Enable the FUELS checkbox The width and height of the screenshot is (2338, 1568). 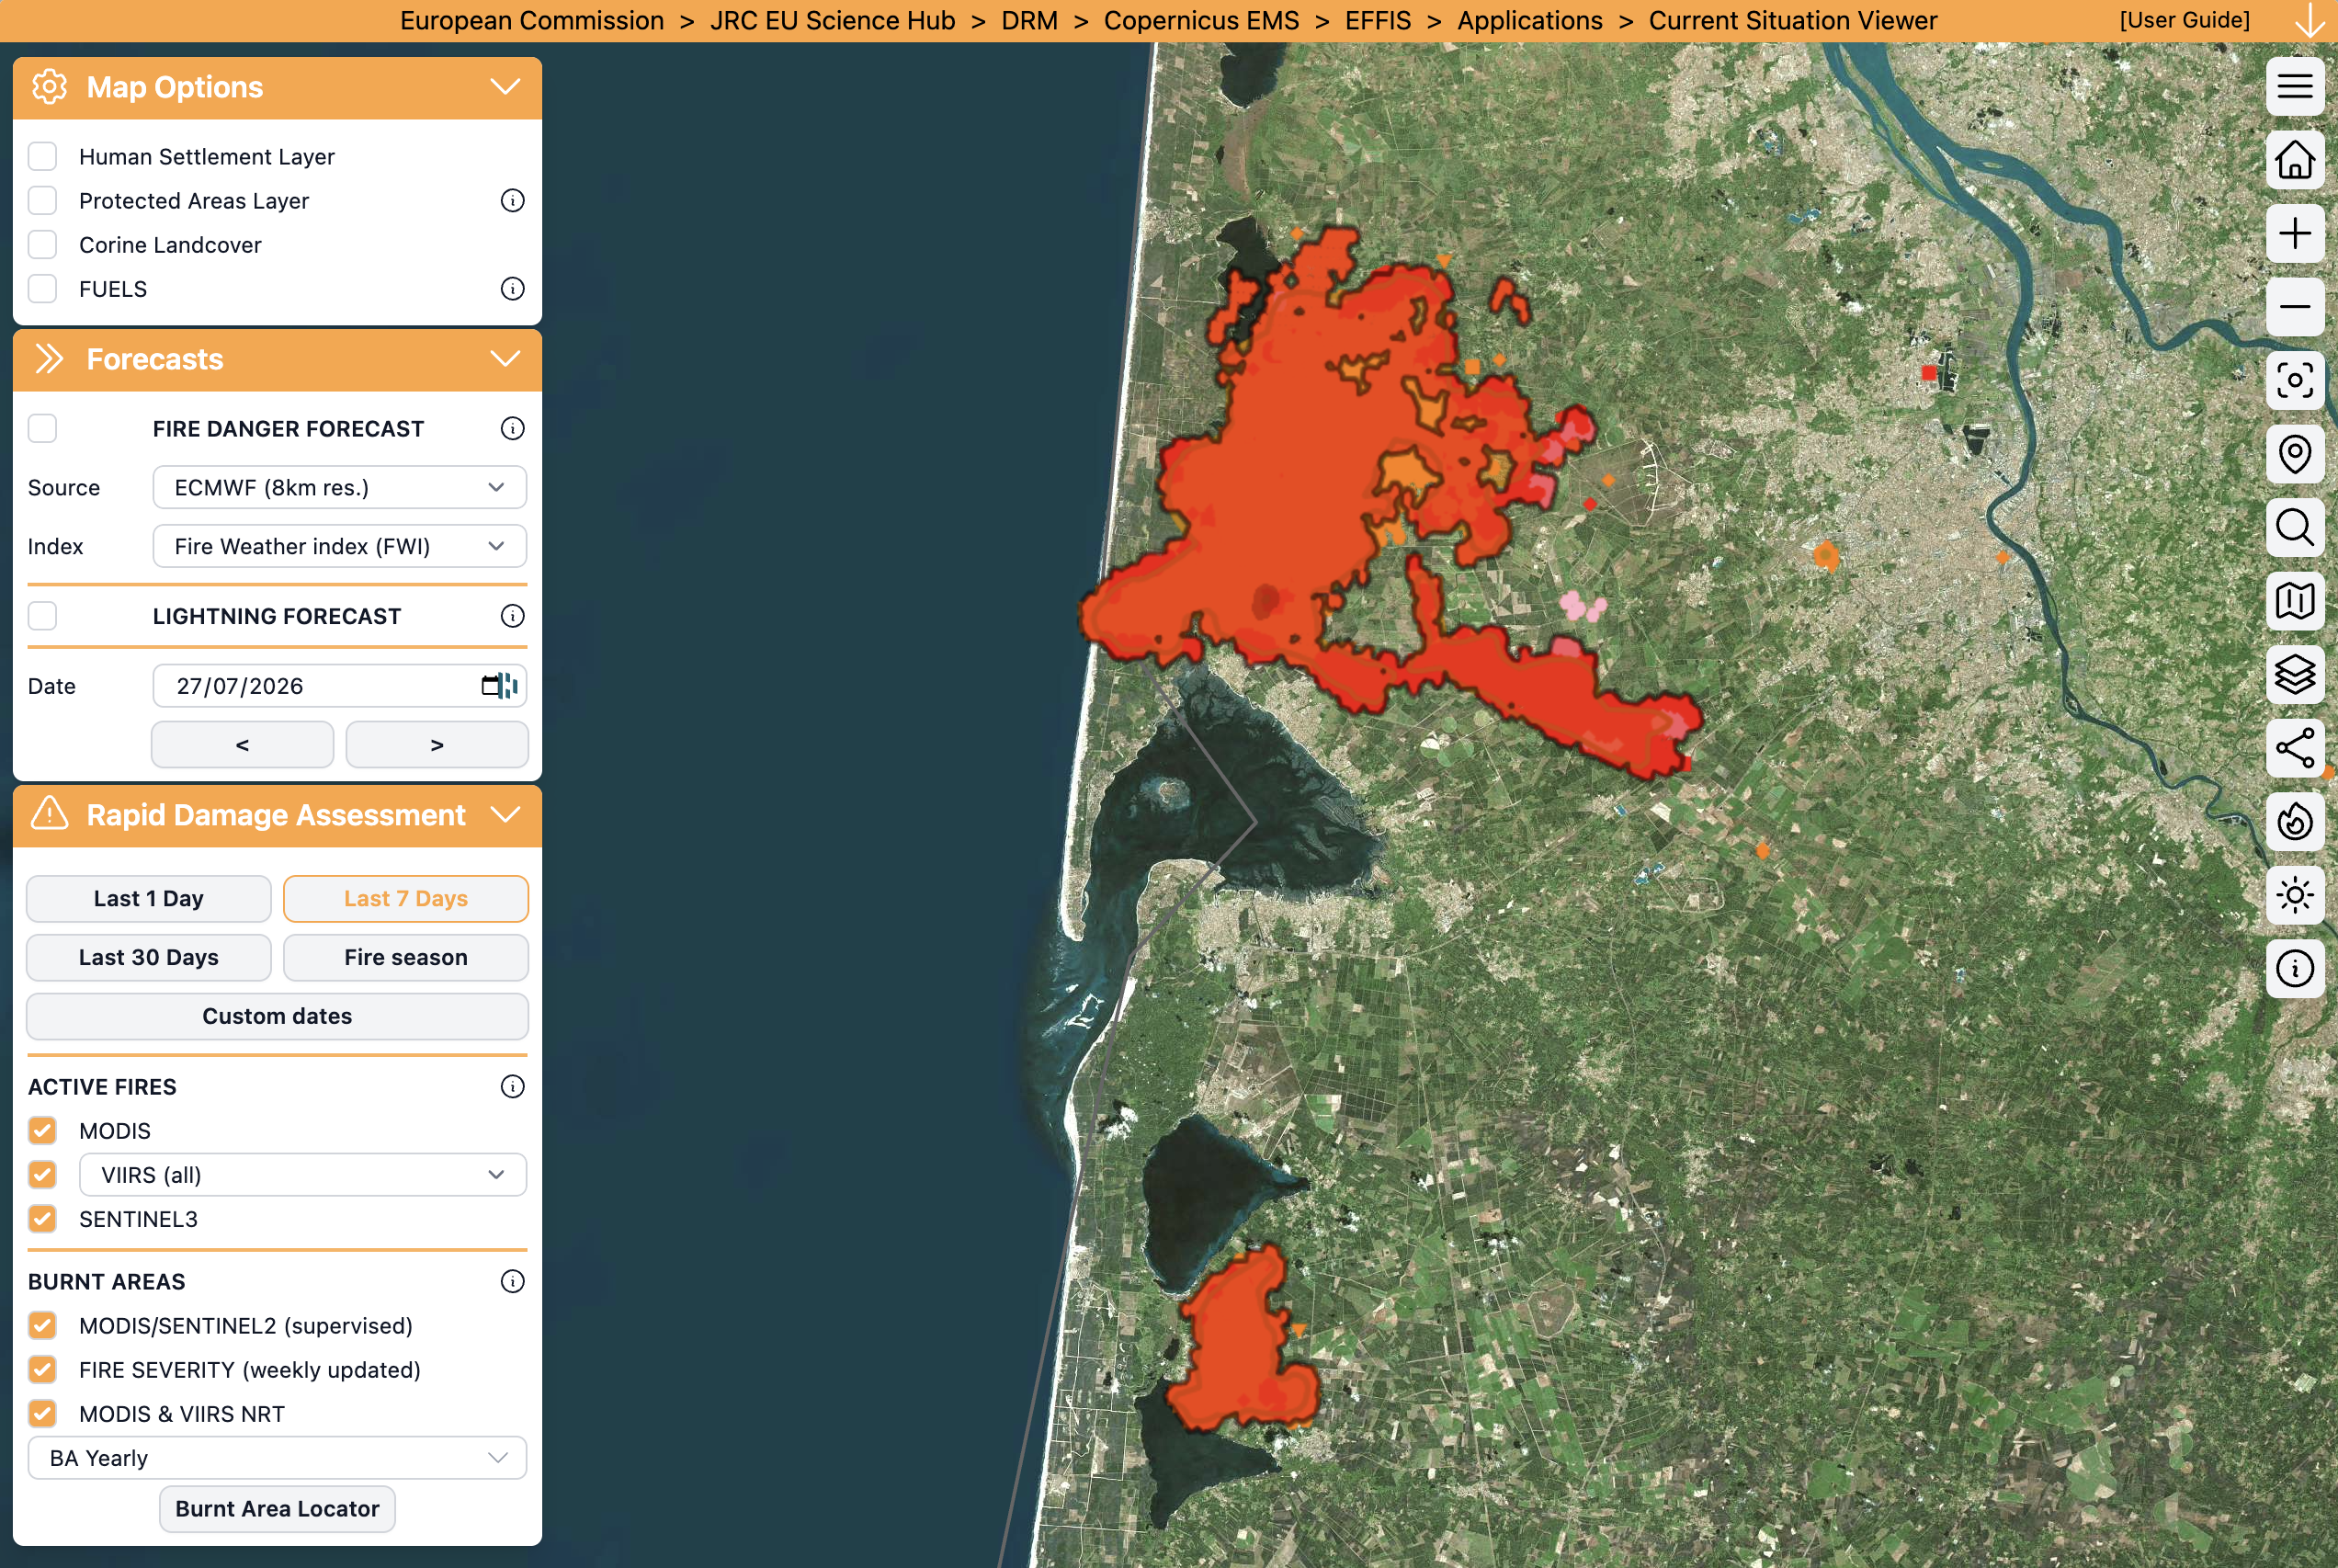tap(42, 289)
